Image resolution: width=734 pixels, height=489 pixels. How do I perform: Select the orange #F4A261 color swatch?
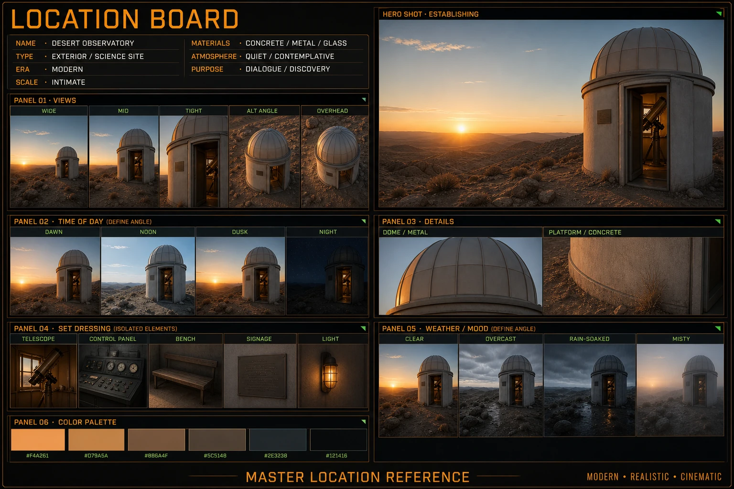pyautogui.click(x=38, y=440)
